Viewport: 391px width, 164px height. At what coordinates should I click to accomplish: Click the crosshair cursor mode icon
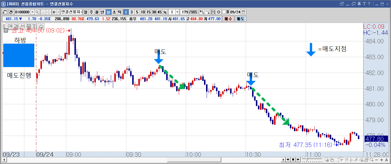[x=342, y=160]
